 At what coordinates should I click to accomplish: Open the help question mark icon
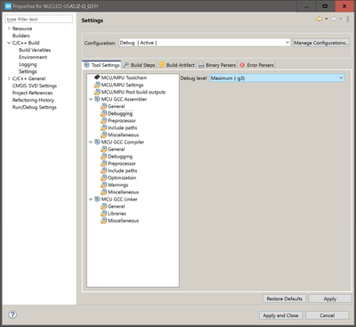point(12,315)
